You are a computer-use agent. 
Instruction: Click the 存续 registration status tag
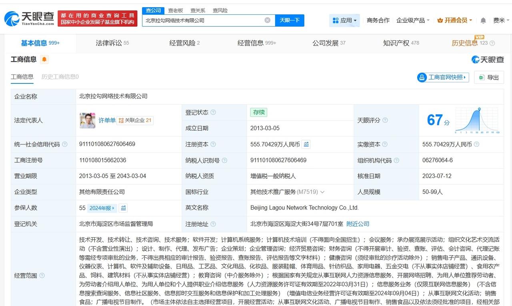(x=259, y=113)
